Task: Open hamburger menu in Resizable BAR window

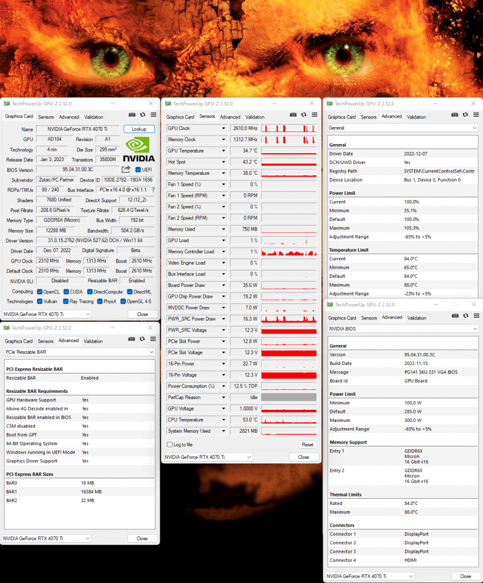Action: click(x=153, y=339)
